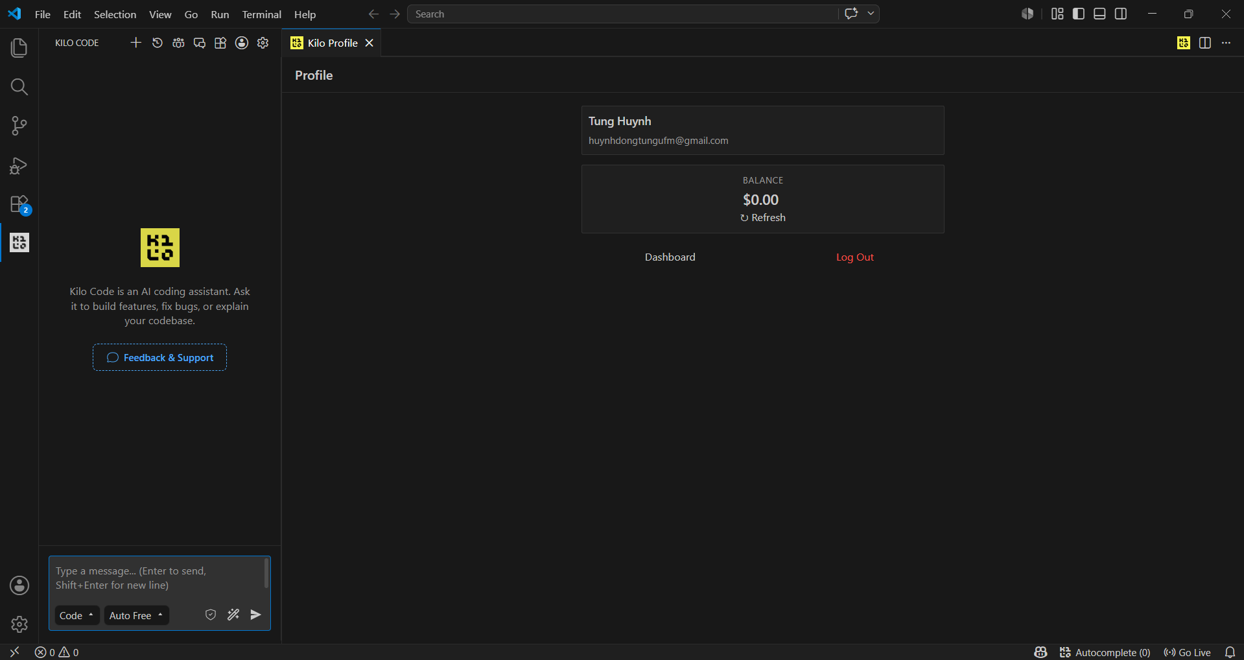
Task: Toggle the primary side bar visibility
Action: [x=1079, y=14]
